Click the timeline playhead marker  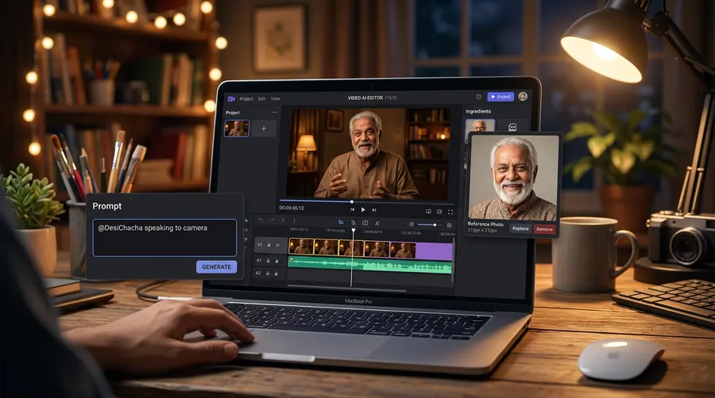(353, 231)
